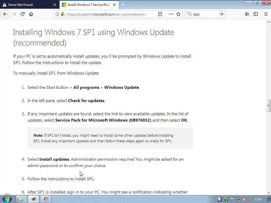
Task: Click the bold text Windows Update in step 1
Action: pyautogui.click(x=121, y=87)
